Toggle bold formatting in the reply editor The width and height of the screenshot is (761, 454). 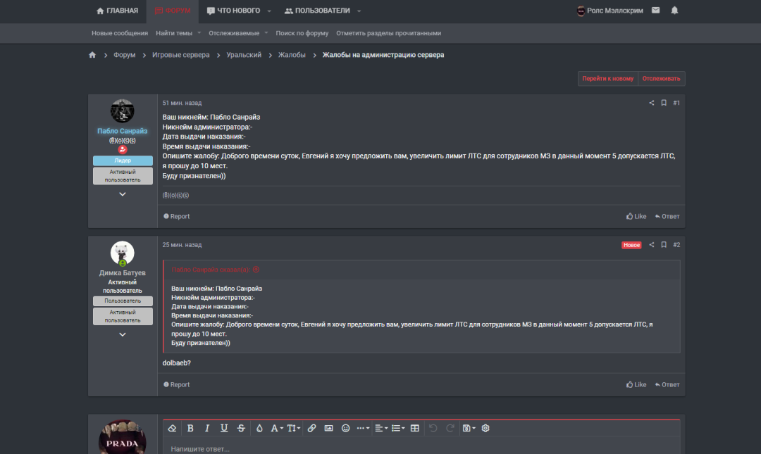(x=190, y=428)
